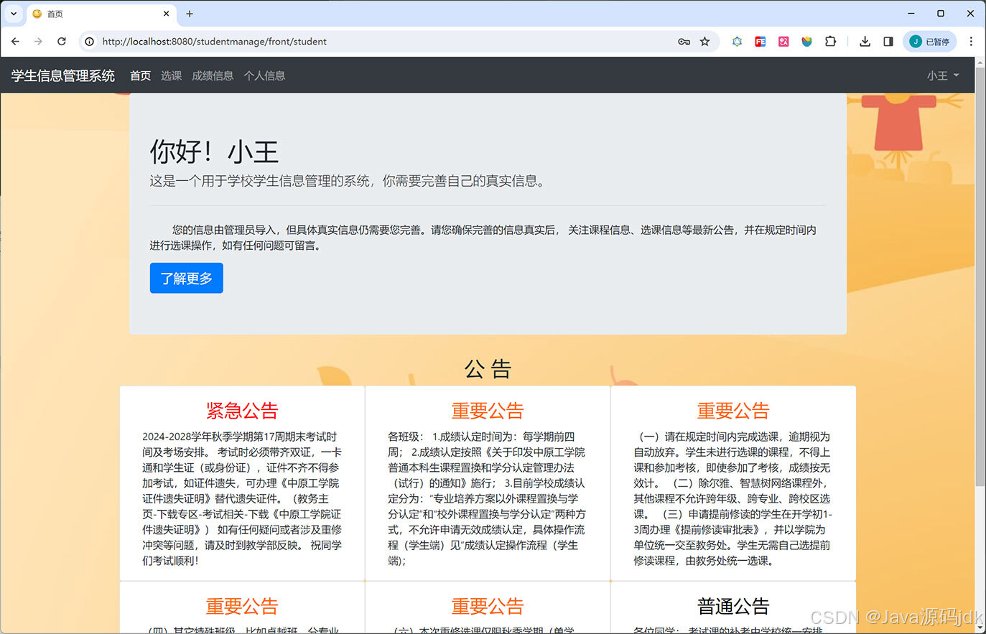Minimize the browser window

pos(911,14)
